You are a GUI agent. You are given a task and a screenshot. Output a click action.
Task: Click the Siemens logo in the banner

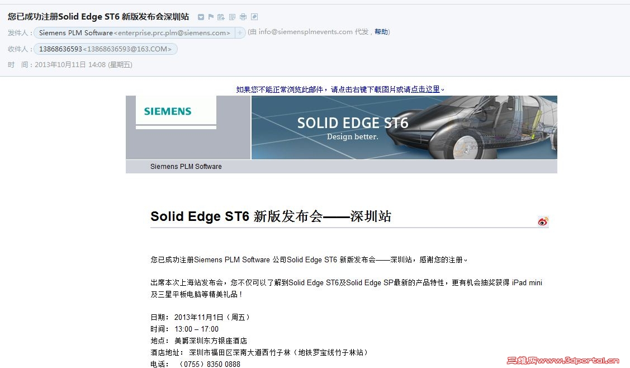pyautogui.click(x=168, y=111)
